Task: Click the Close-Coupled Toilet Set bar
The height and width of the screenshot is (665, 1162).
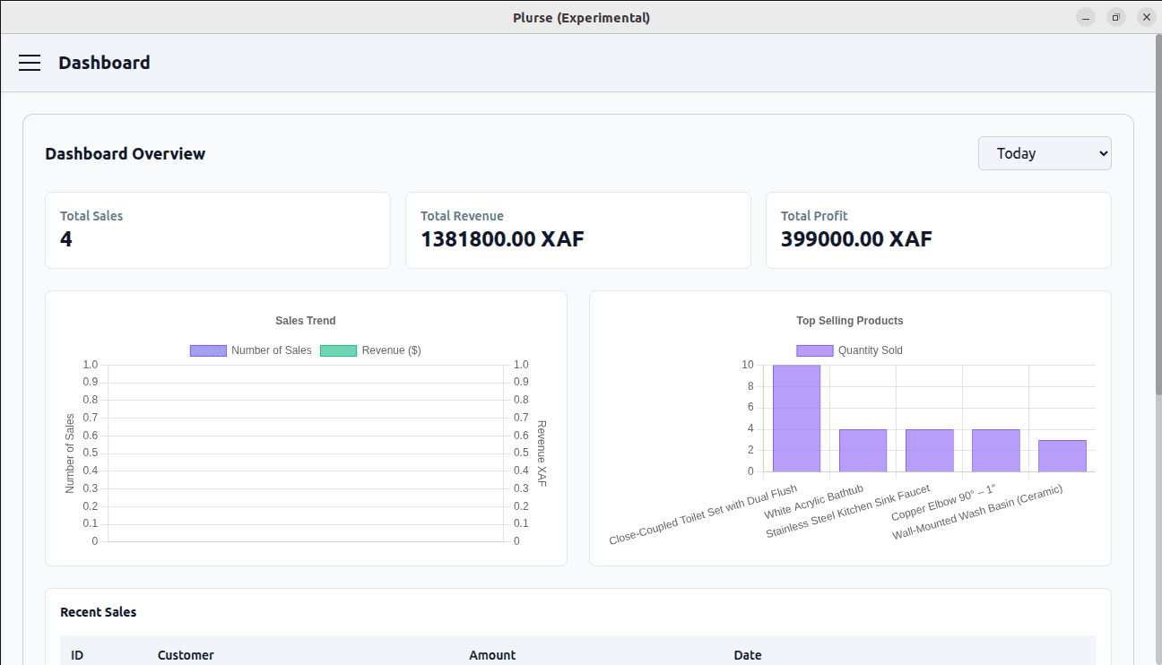Action: tap(796, 419)
